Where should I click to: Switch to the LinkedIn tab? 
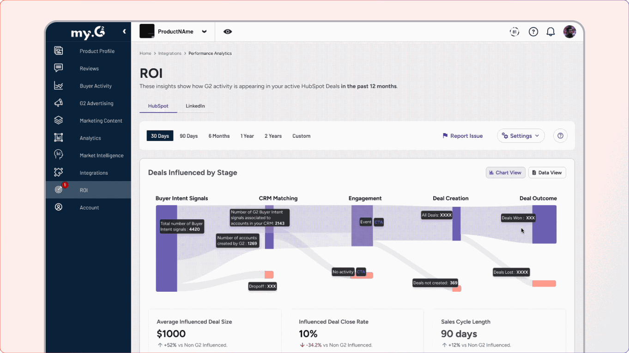pos(195,106)
